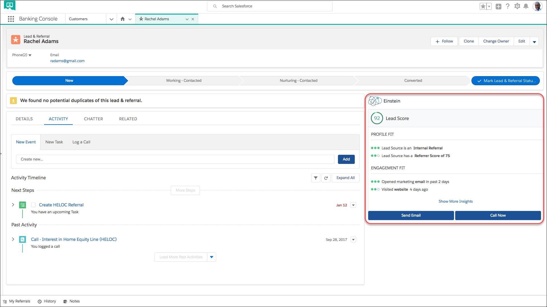The width and height of the screenshot is (547, 307).
Task: Click the logged call icon
Action: 23,239
